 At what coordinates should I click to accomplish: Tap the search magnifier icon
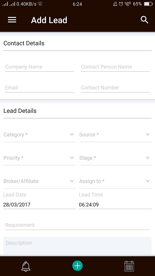(x=144, y=20)
